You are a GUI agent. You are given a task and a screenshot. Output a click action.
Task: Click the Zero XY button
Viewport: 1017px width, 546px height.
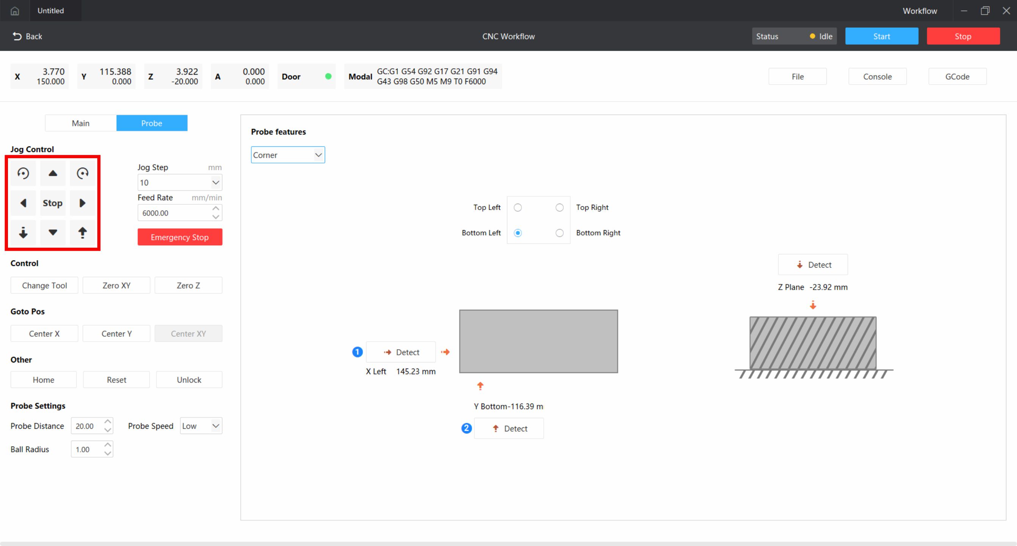pyautogui.click(x=116, y=285)
